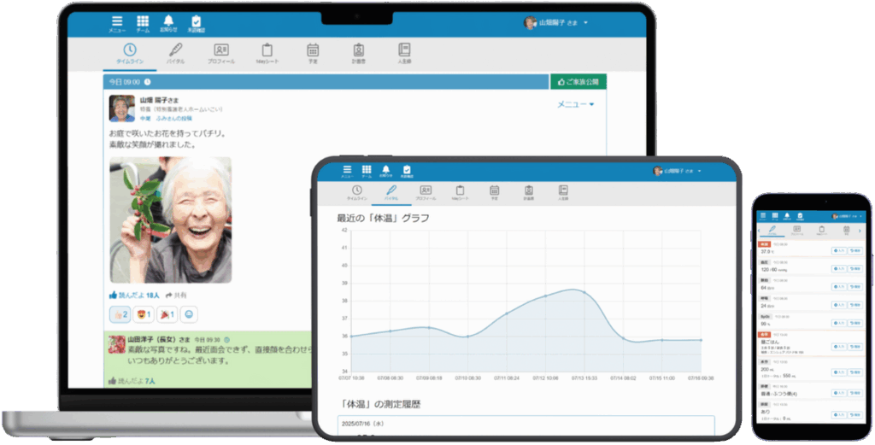The height and width of the screenshot is (445, 875).
Task: Click the left tab-scroll arrow on phone
Action: coord(760,231)
